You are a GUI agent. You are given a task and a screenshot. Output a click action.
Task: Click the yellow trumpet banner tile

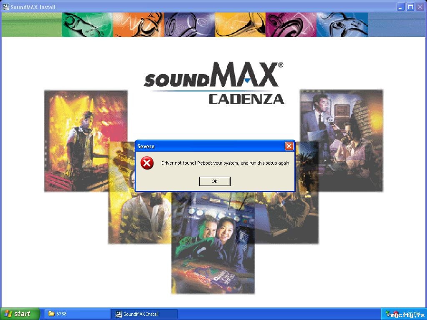pyautogui.click(x=240, y=25)
